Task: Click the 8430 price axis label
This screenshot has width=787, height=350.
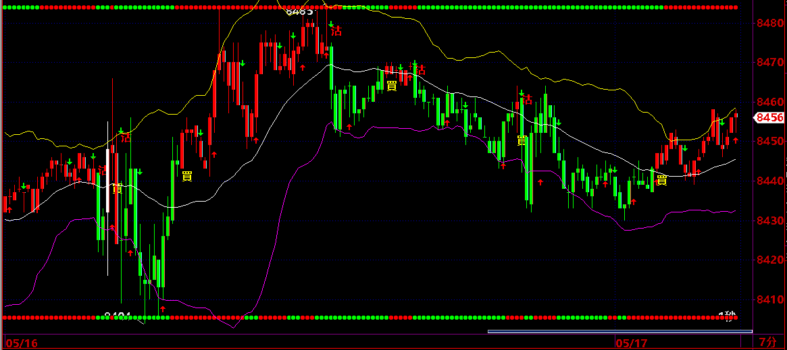Action: tap(769, 221)
